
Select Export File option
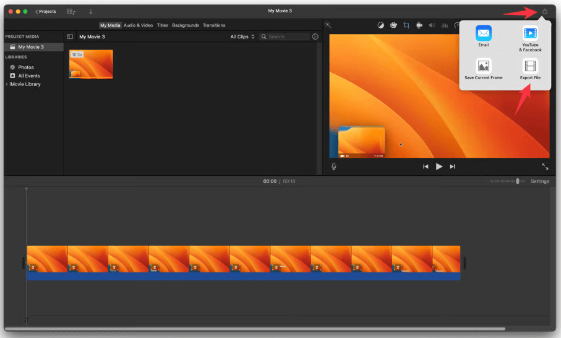(x=530, y=69)
